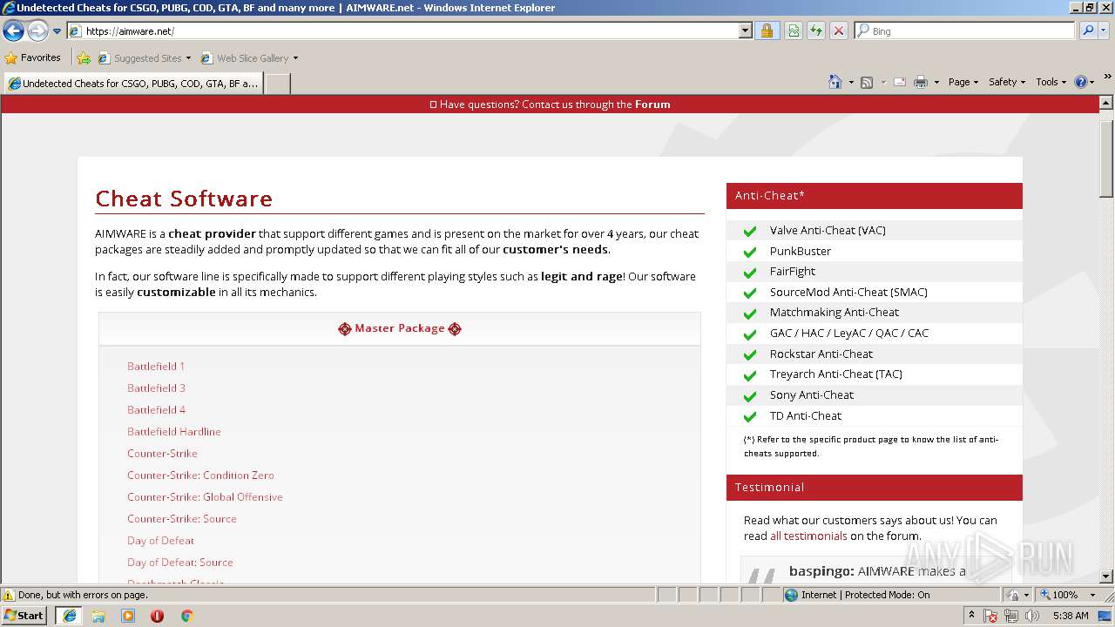This screenshot has width=1115, height=627.
Task: Click the Home page icon
Action: click(x=835, y=82)
